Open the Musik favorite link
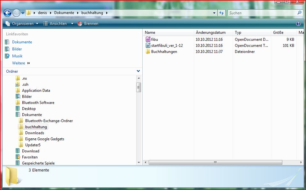 17,56
